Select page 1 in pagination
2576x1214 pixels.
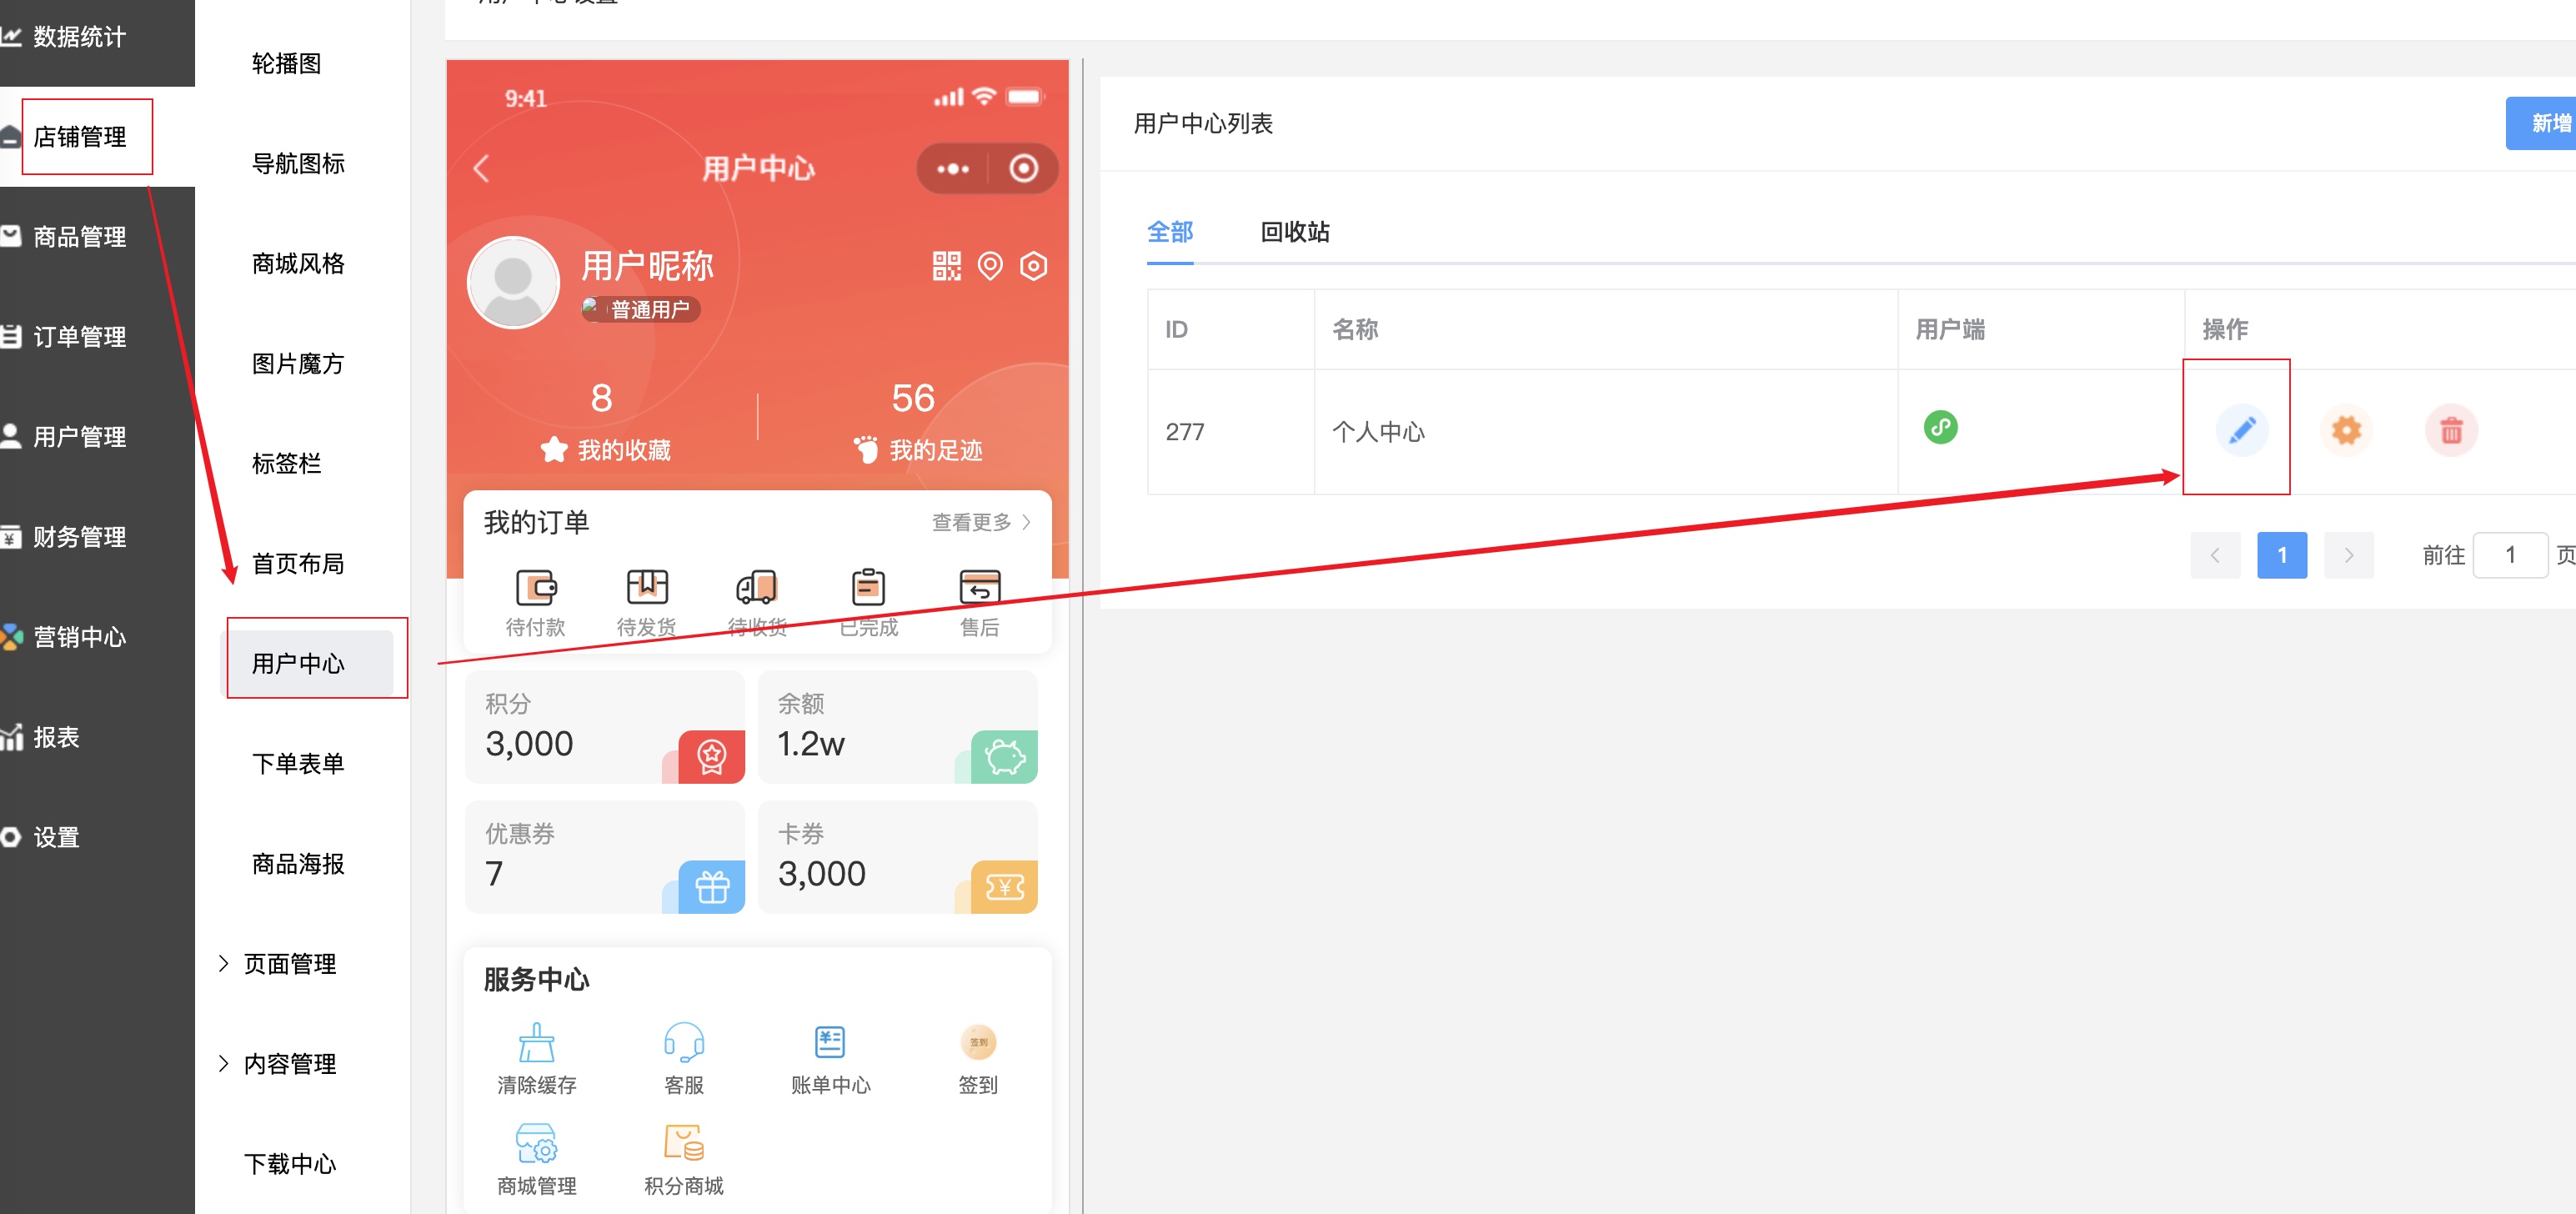(x=2282, y=555)
